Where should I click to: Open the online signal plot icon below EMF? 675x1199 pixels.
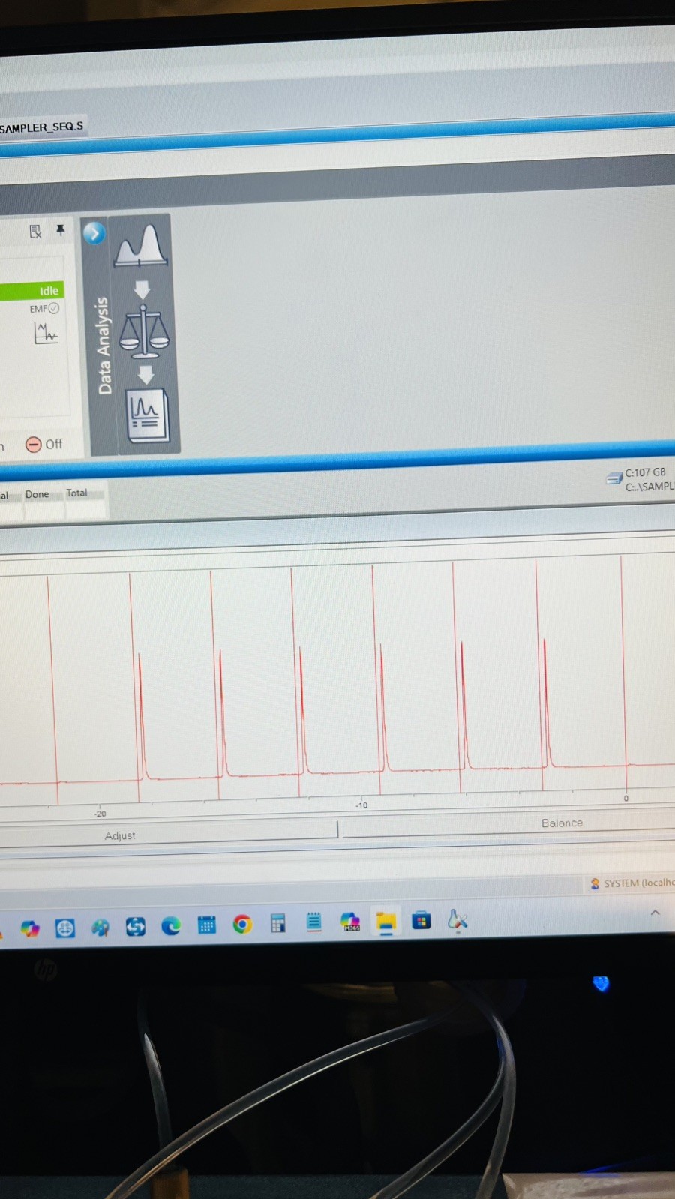click(x=45, y=333)
